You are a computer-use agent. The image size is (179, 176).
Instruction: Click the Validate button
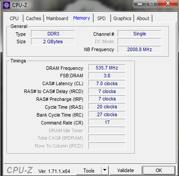(x=126, y=170)
